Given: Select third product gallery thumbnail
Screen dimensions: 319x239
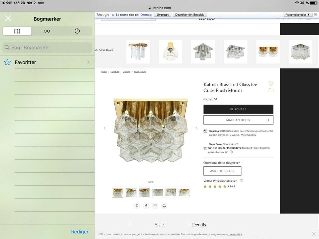Looking at the screenshot, I should [144, 192].
